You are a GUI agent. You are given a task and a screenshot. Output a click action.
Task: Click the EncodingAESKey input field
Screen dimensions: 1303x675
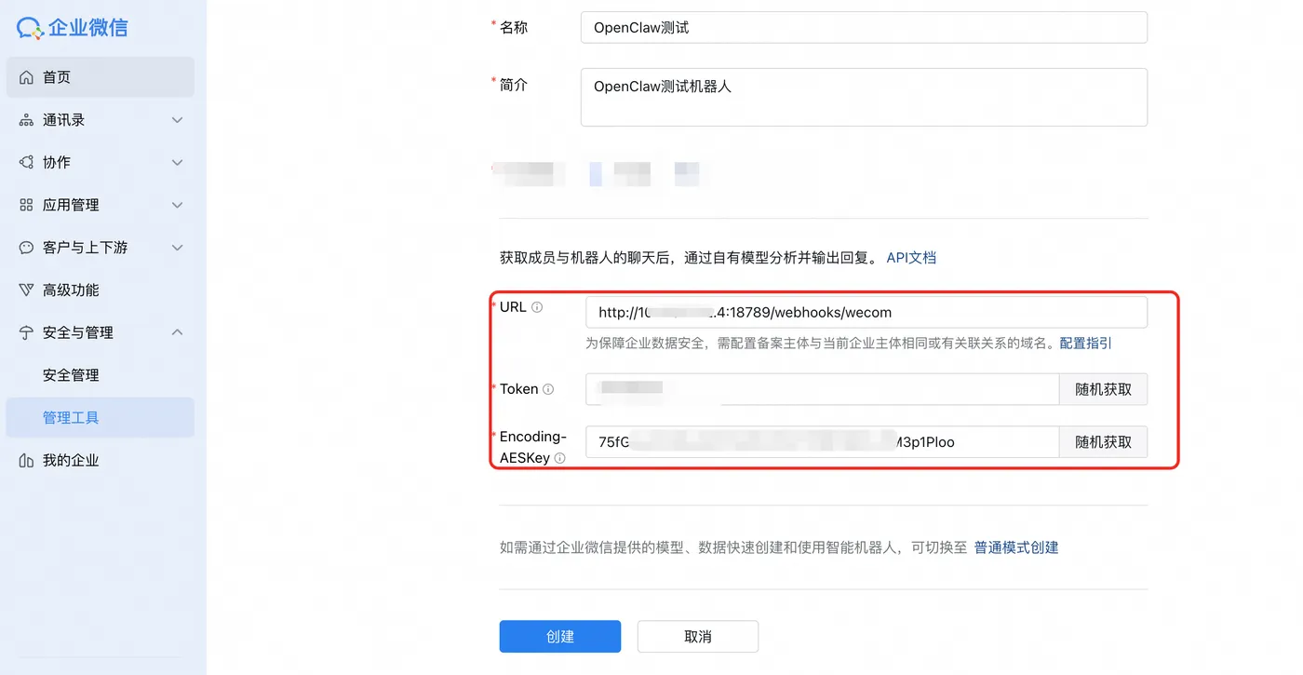tap(822, 442)
